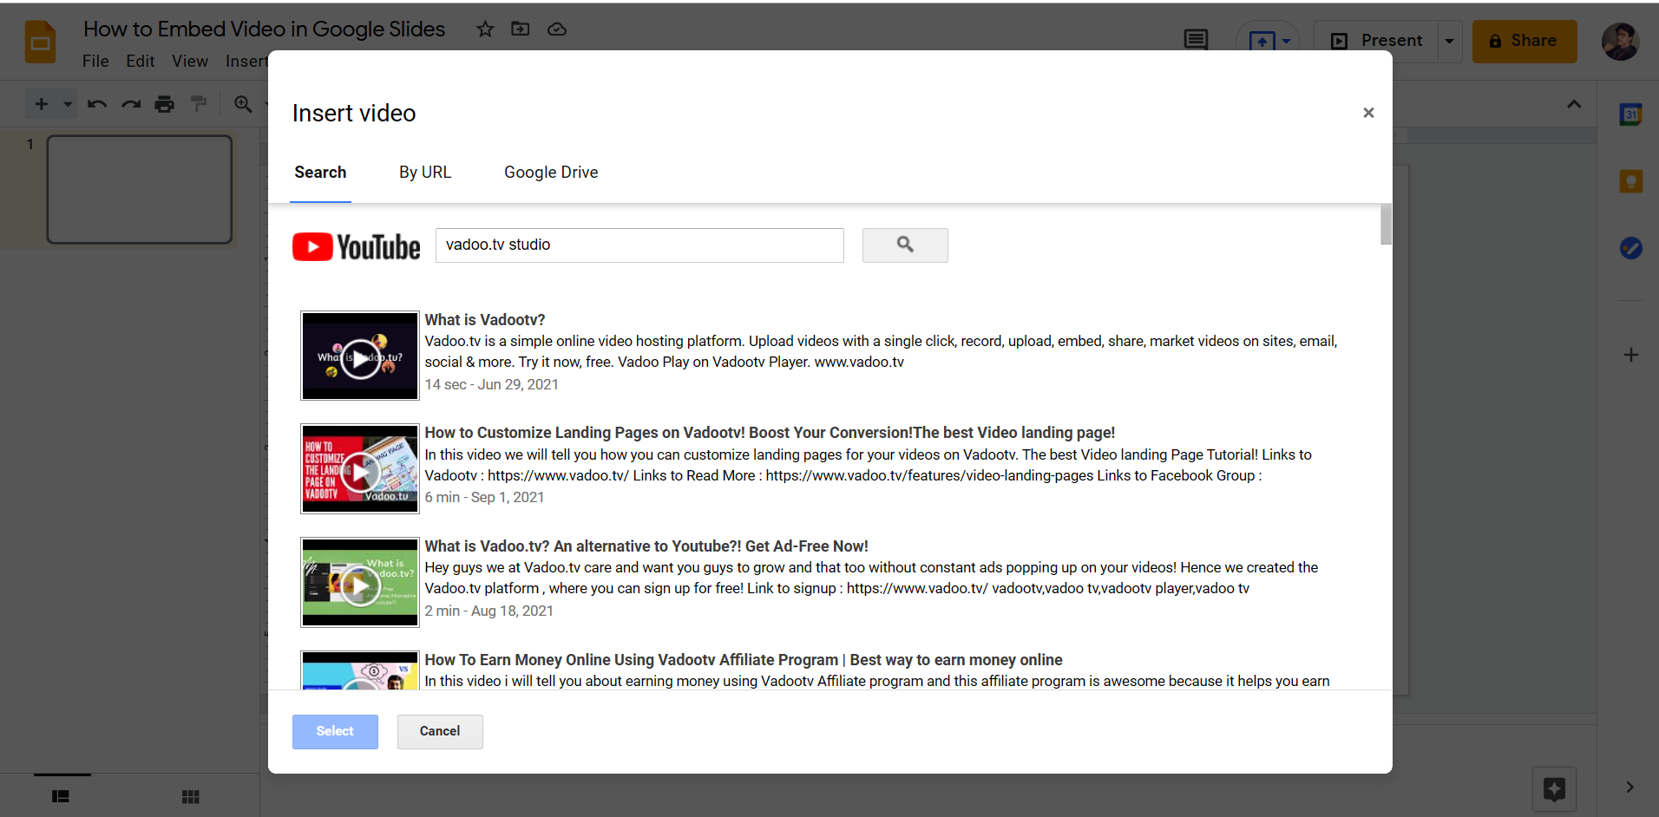Viewport: 1659px width, 817px height.
Task: Select the 'What is Vadootv?' video thumbnail
Action: pyautogui.click(x=360, y=356)
